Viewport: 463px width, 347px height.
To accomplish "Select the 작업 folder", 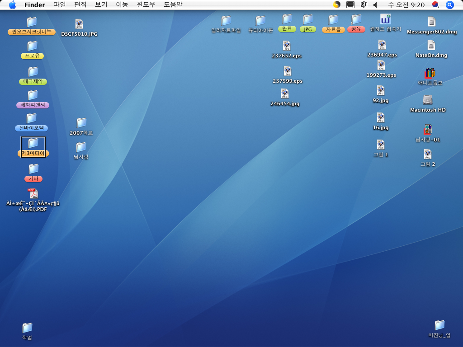I will tap(27, 328).
